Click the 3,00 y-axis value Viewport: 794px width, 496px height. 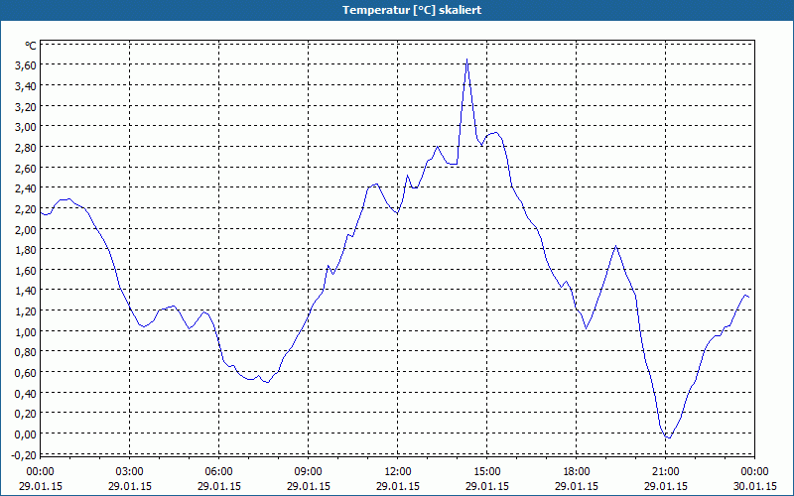click(26, 127)
